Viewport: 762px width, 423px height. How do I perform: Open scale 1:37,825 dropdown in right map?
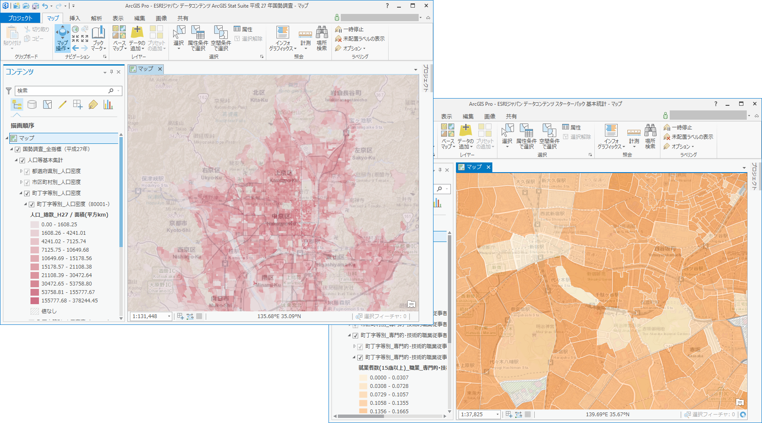point(497,415)
